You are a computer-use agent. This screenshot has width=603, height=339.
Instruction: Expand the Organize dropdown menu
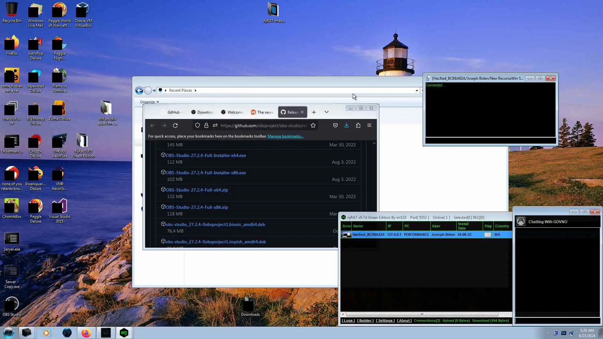[149, 102]
